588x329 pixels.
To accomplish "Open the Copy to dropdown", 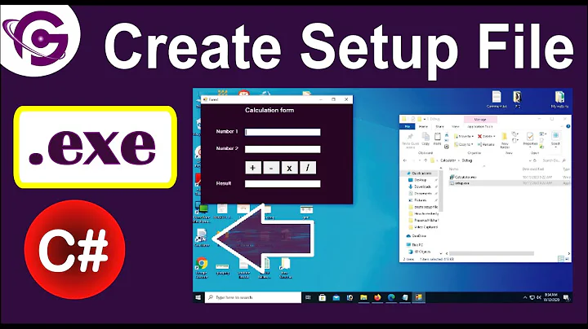I will pos(464,144).
